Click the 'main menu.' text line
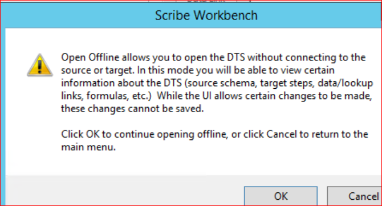Image resolution: width=382 pixels, height=206 pixels. (88, 147)
